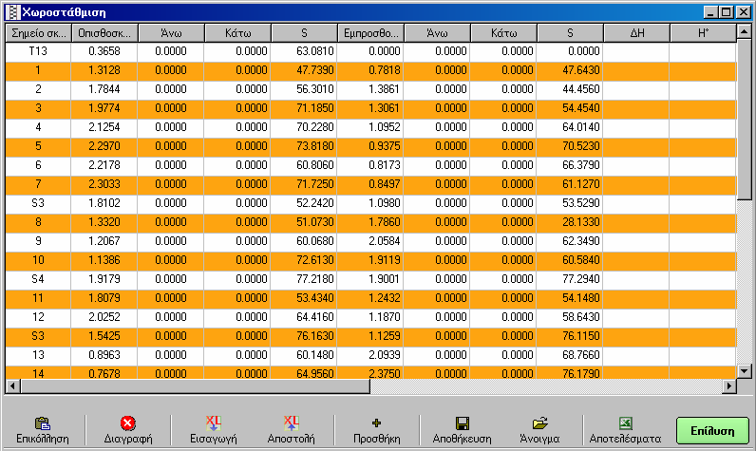Screen dimensions: 756x451
Task: Select cell with value 2.0939
Action: pos(370,355)
